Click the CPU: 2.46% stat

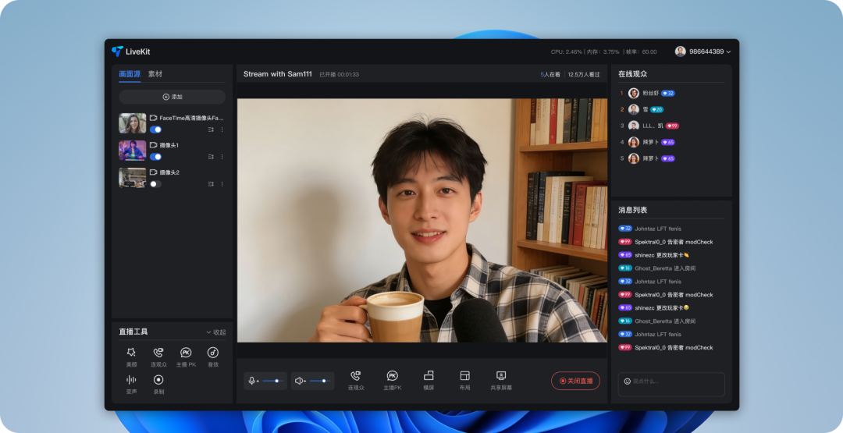pyautogui.click(x=567, y=52)
